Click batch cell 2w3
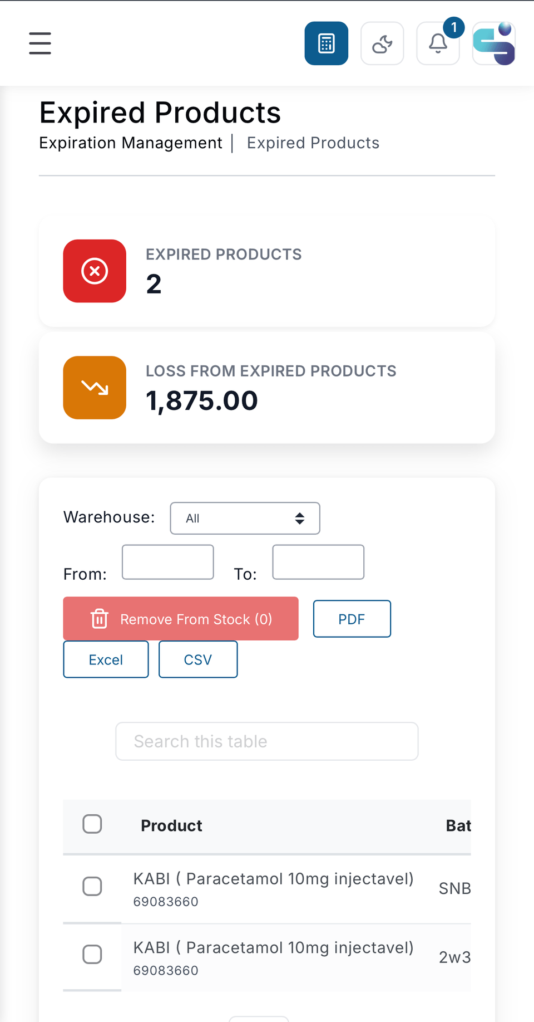 tap(454, 957)
